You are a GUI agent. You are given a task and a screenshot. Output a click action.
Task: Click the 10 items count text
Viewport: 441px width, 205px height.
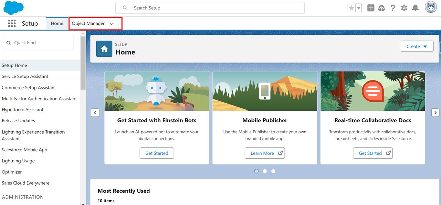coord(106,201)
